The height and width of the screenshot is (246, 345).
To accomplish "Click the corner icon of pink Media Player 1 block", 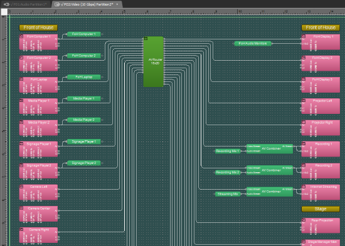I will (21, 100).
